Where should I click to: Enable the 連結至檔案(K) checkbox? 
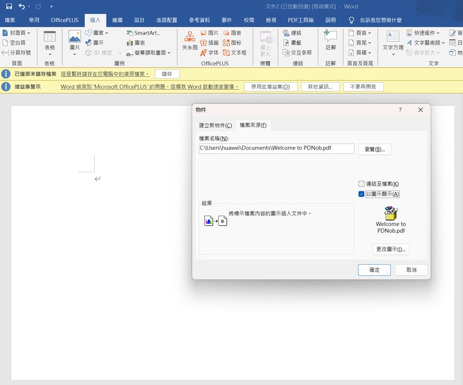click(361, 184)
